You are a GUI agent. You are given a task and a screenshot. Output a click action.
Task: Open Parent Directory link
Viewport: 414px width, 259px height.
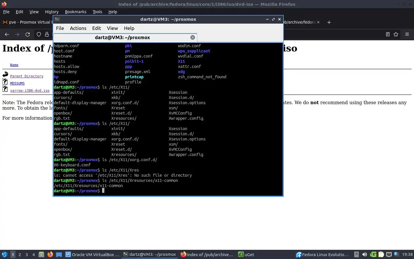coord(27,76)
